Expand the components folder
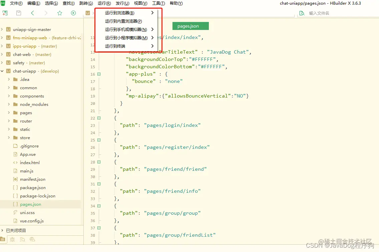This screenshot has width=379, height=252. [x=9, y=96]
